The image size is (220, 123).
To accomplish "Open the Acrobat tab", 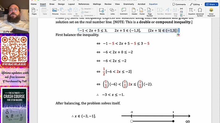I will click(x=142, y=4).
